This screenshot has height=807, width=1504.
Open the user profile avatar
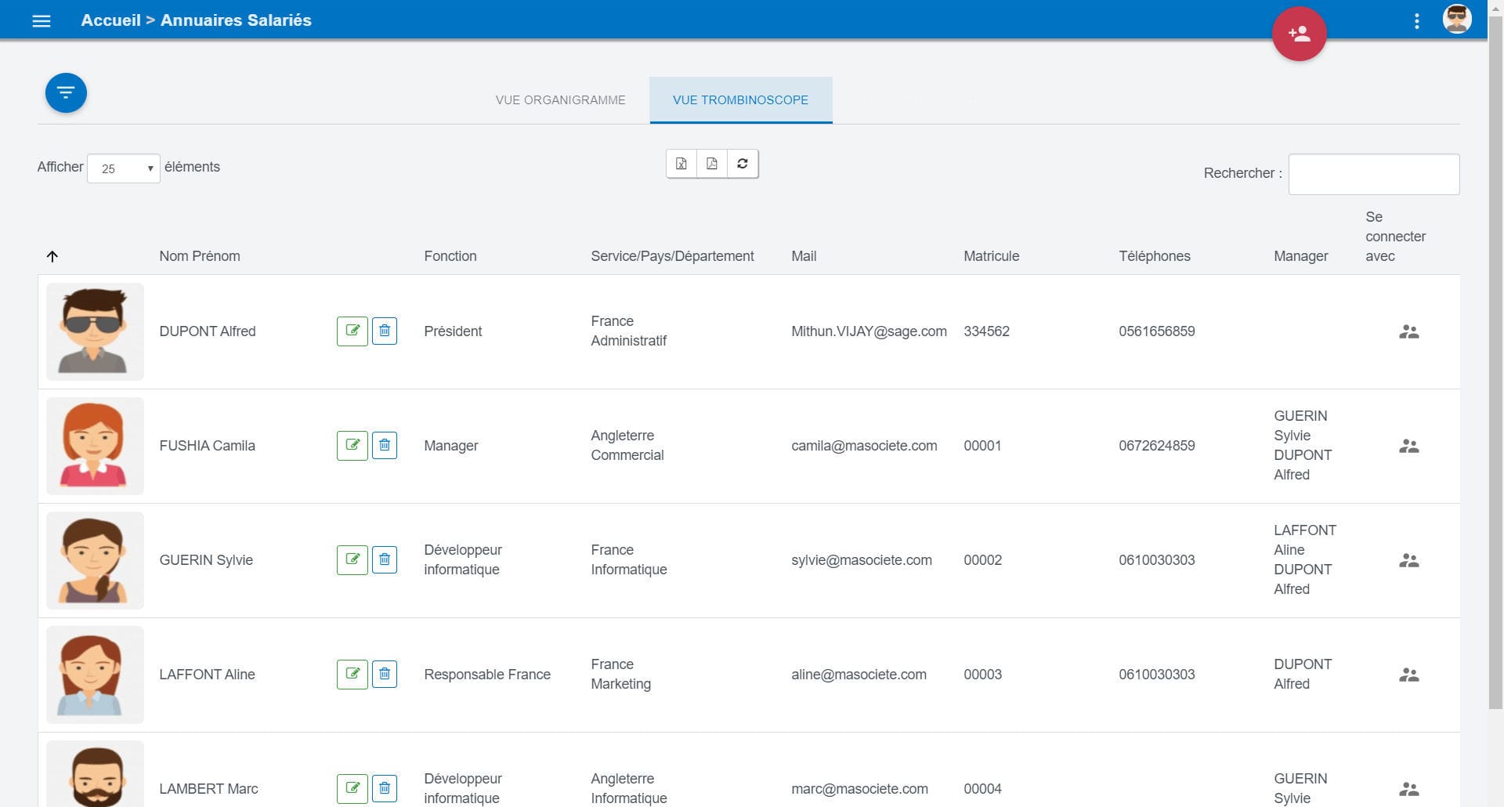pyautogui.click(x=1458, y=20)
